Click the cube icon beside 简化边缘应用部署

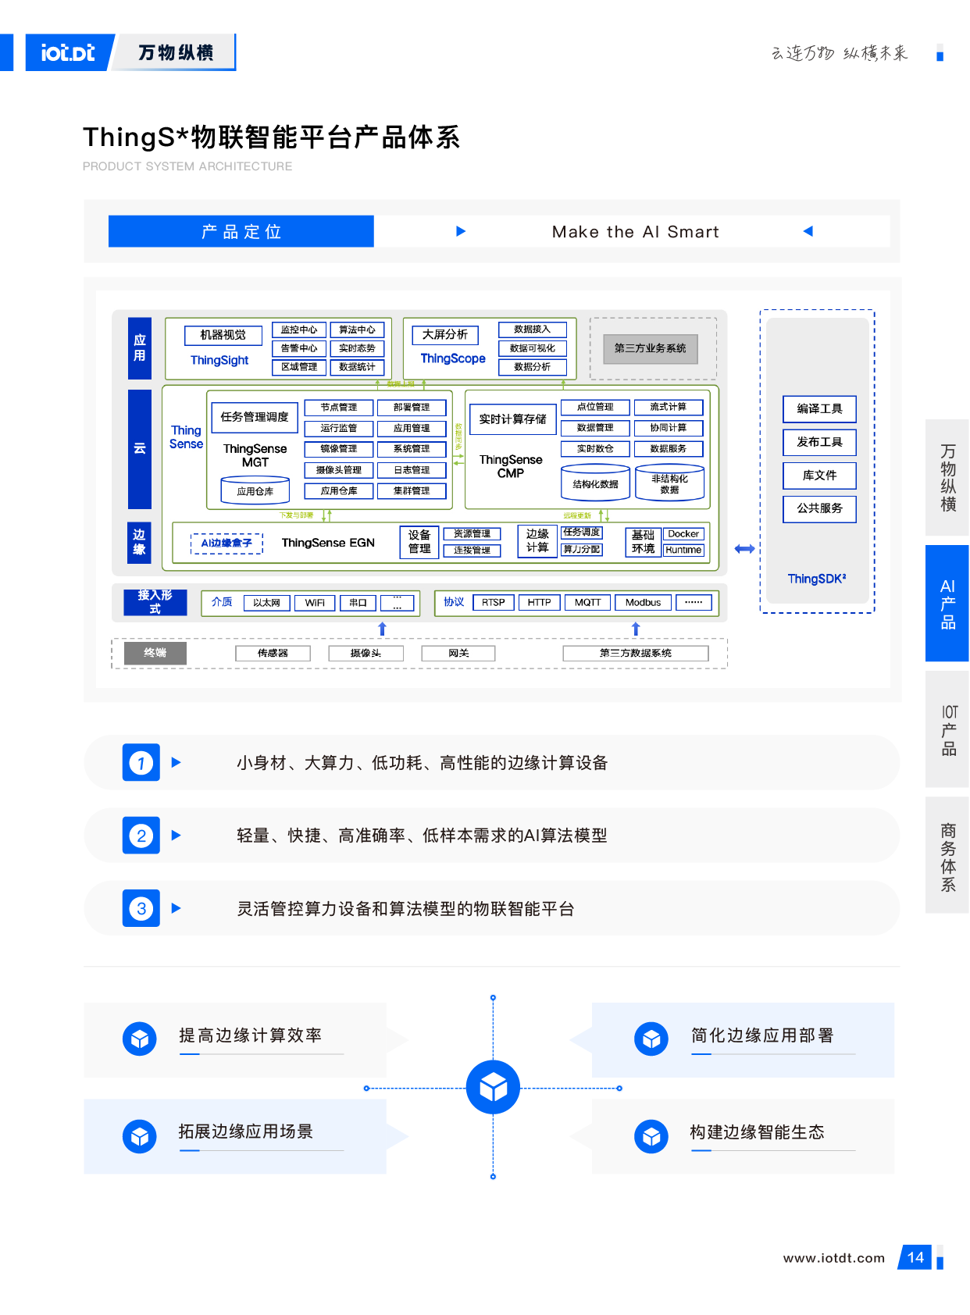pyautogui.click(x=651, y=1039)
